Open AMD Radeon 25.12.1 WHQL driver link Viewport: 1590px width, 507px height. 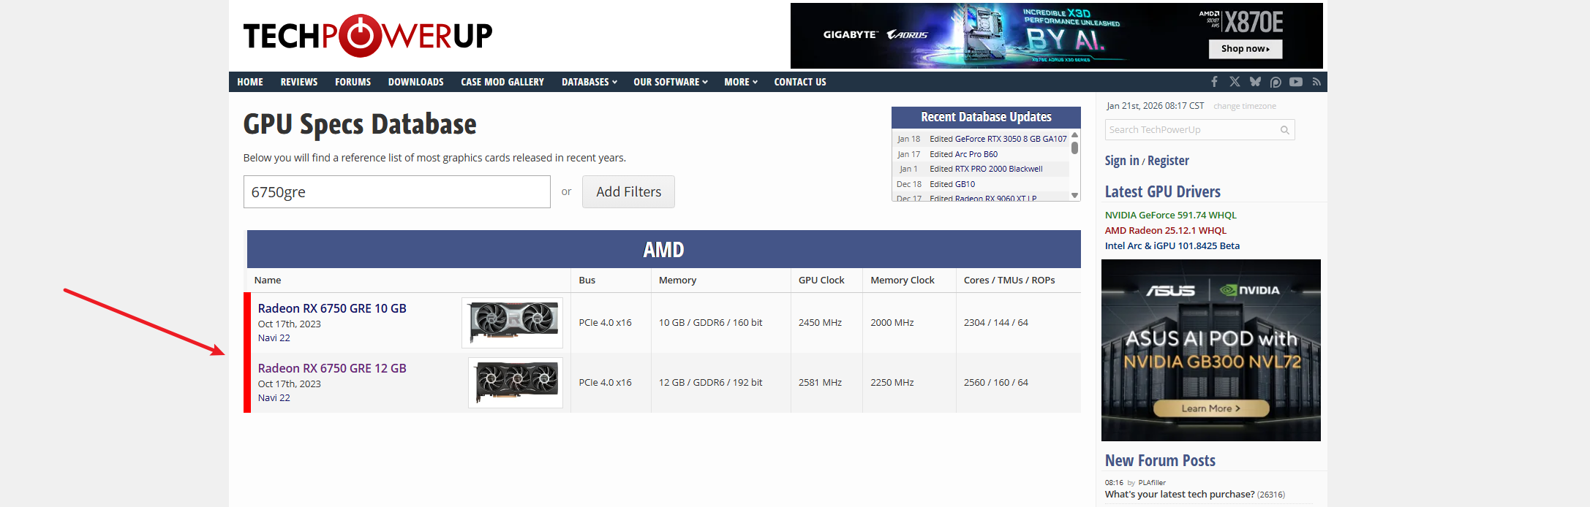coord(1165,230)
